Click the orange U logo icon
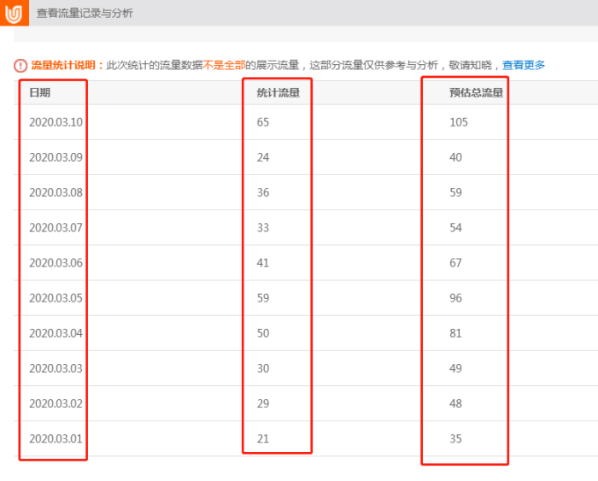This screenshot has width=598, height=481. click(x=14, y=13)
